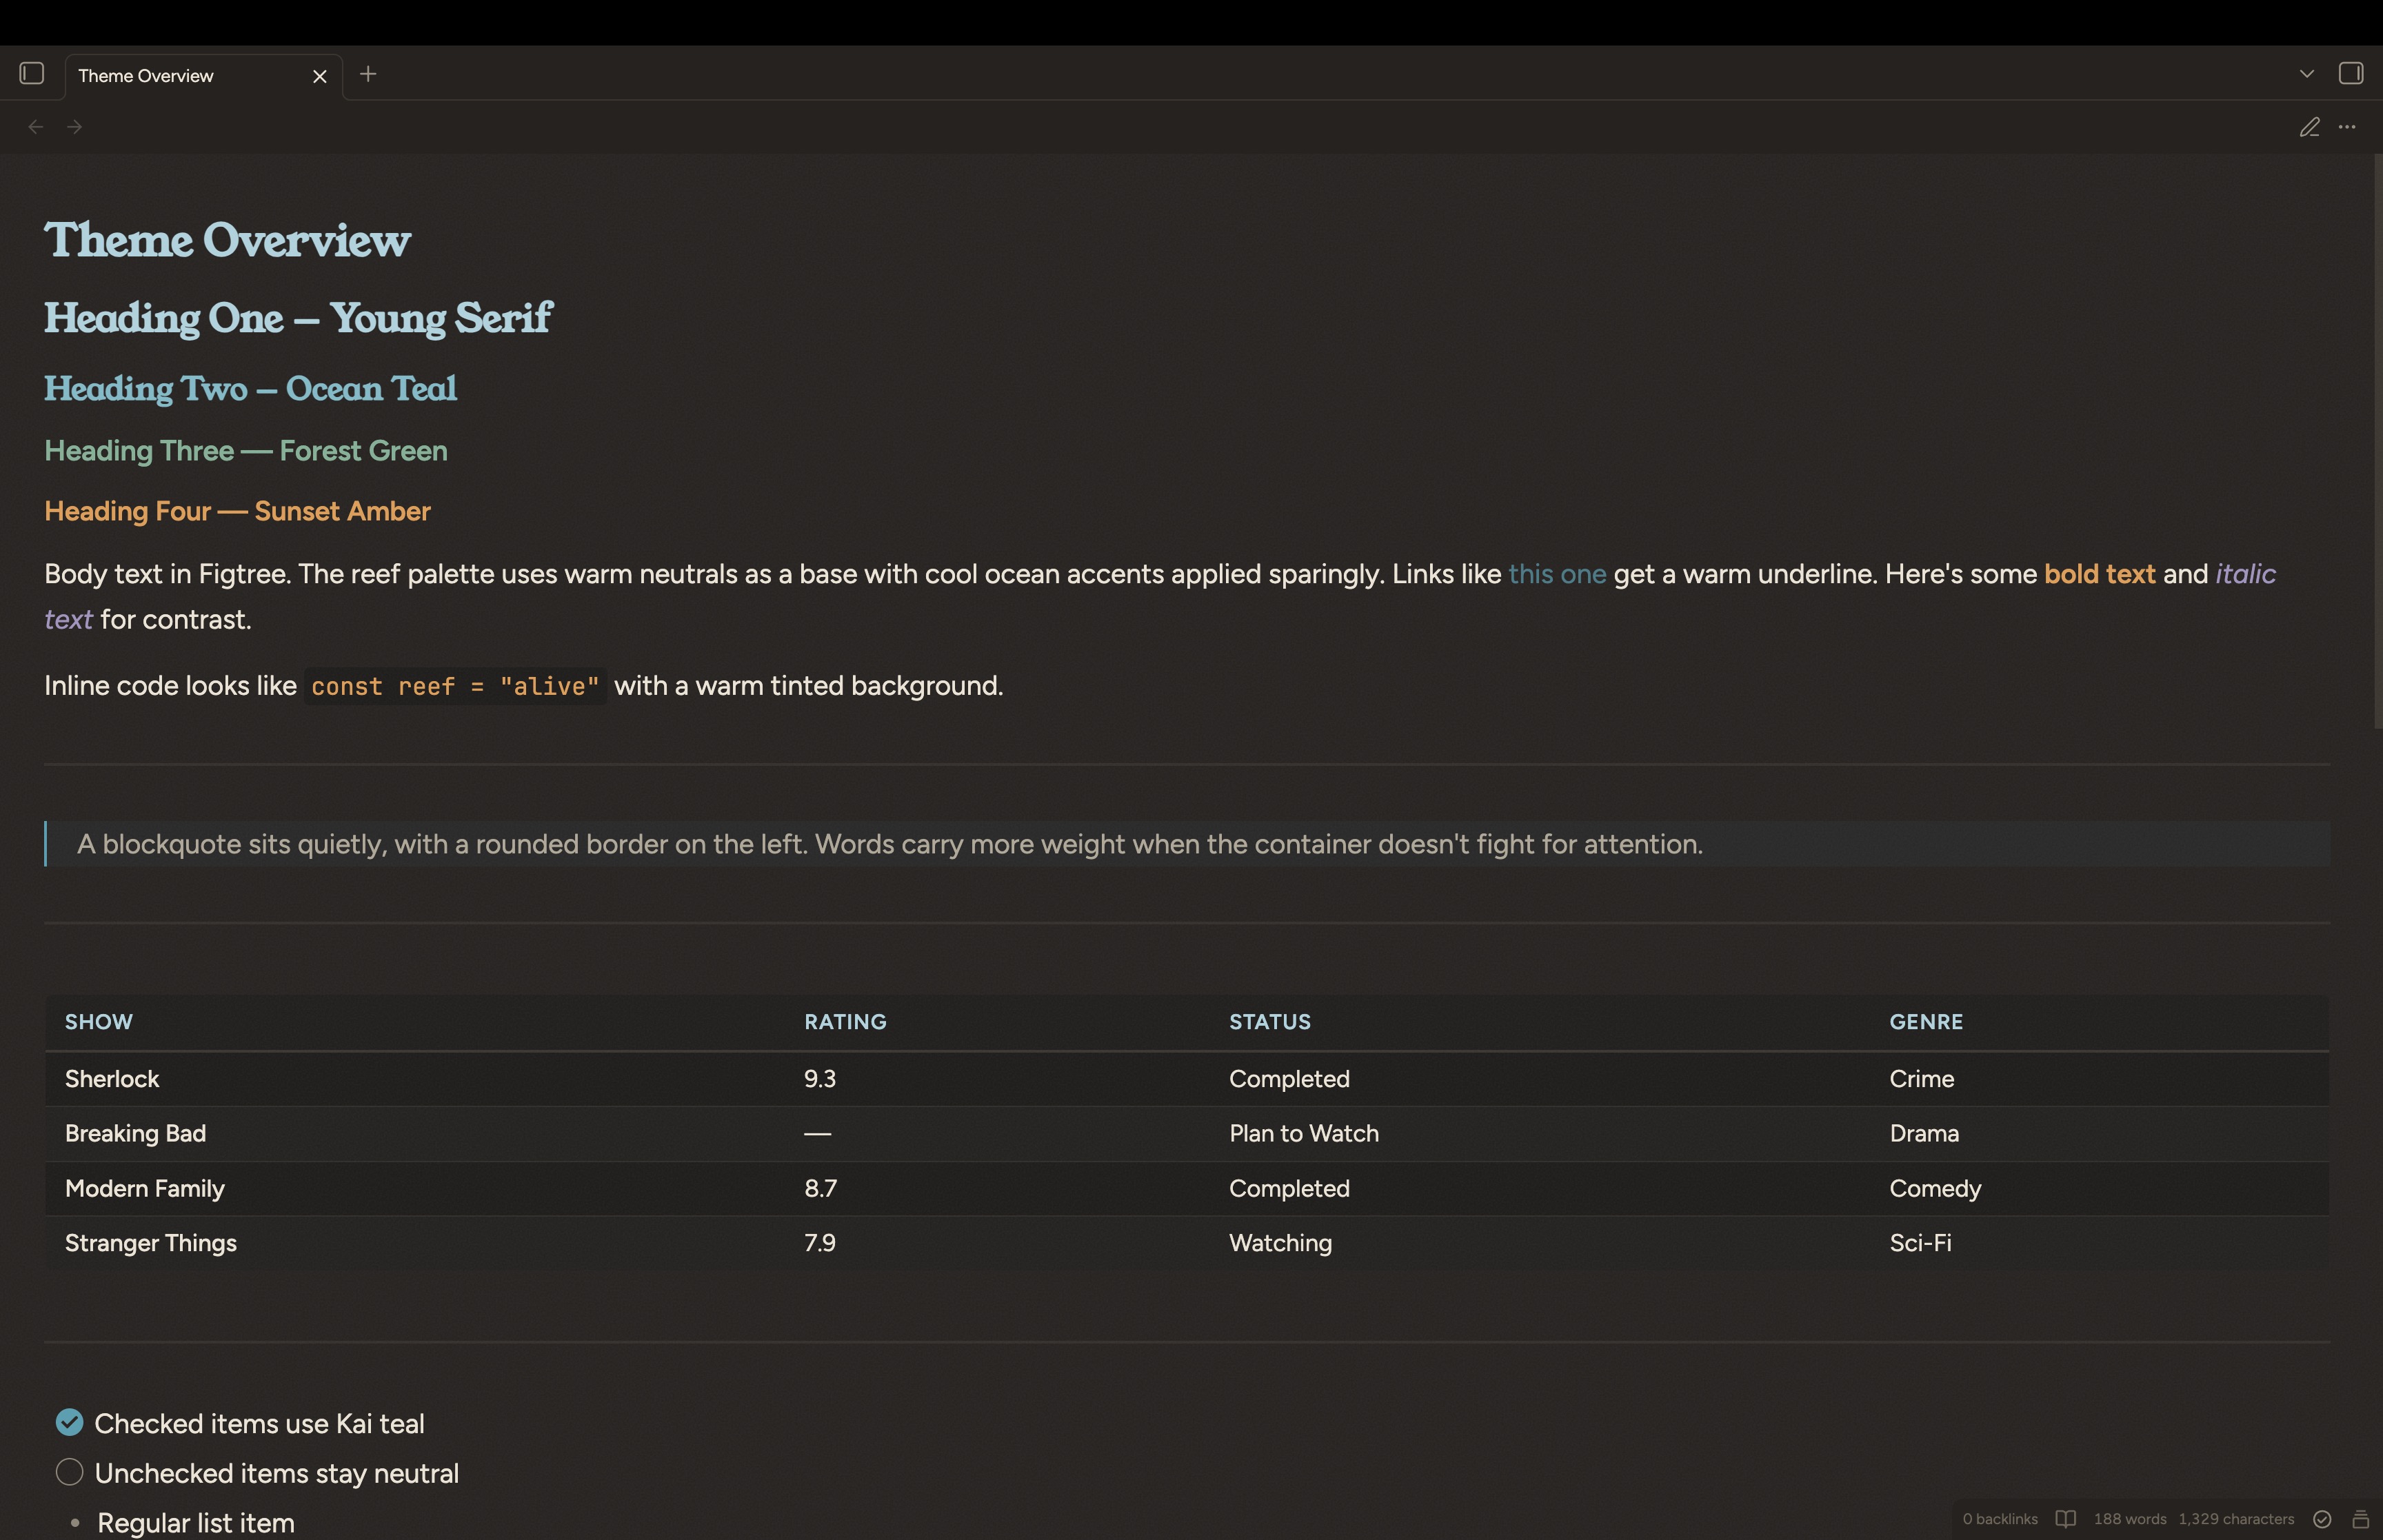Click 'Heading Three — Forest Green' heading

[x=246, y=451]
